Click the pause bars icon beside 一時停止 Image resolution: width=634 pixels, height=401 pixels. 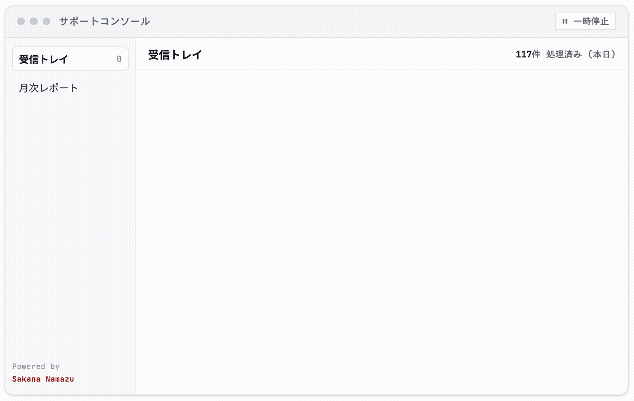tap(565, 21)
